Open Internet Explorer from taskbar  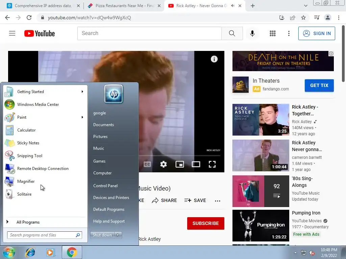pyautogui.click(x=30, y=252)
